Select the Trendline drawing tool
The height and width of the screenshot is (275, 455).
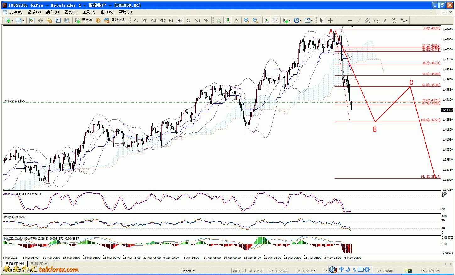click(359, 20)
